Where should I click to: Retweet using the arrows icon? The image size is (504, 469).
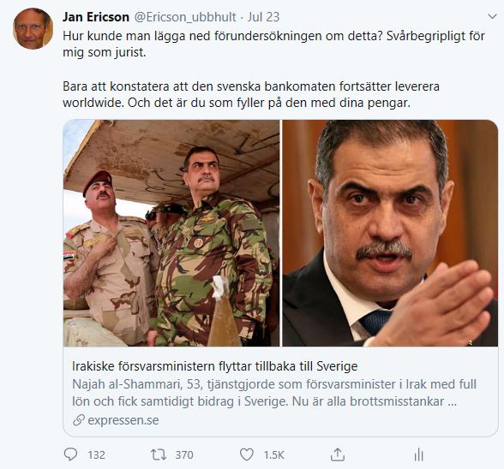pos(159,454)
